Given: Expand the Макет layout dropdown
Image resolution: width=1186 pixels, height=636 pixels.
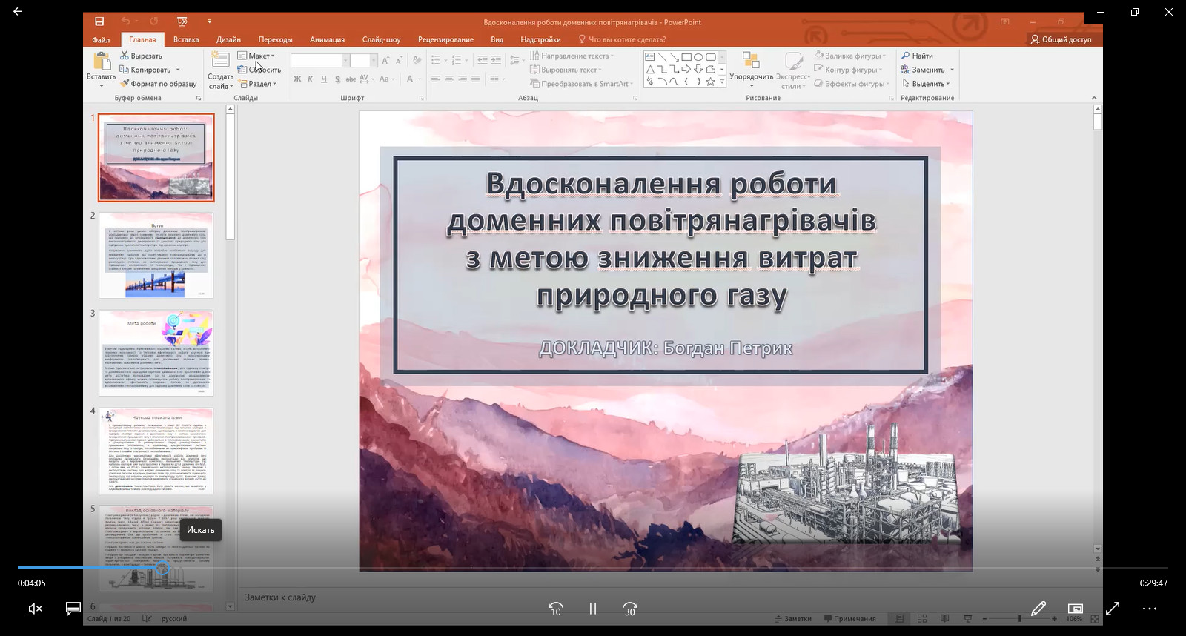Looking at the screenshot, I should [x=257, y=56].
